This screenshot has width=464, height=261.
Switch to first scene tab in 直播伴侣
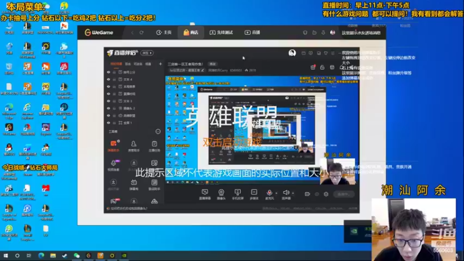pos(116,64)
